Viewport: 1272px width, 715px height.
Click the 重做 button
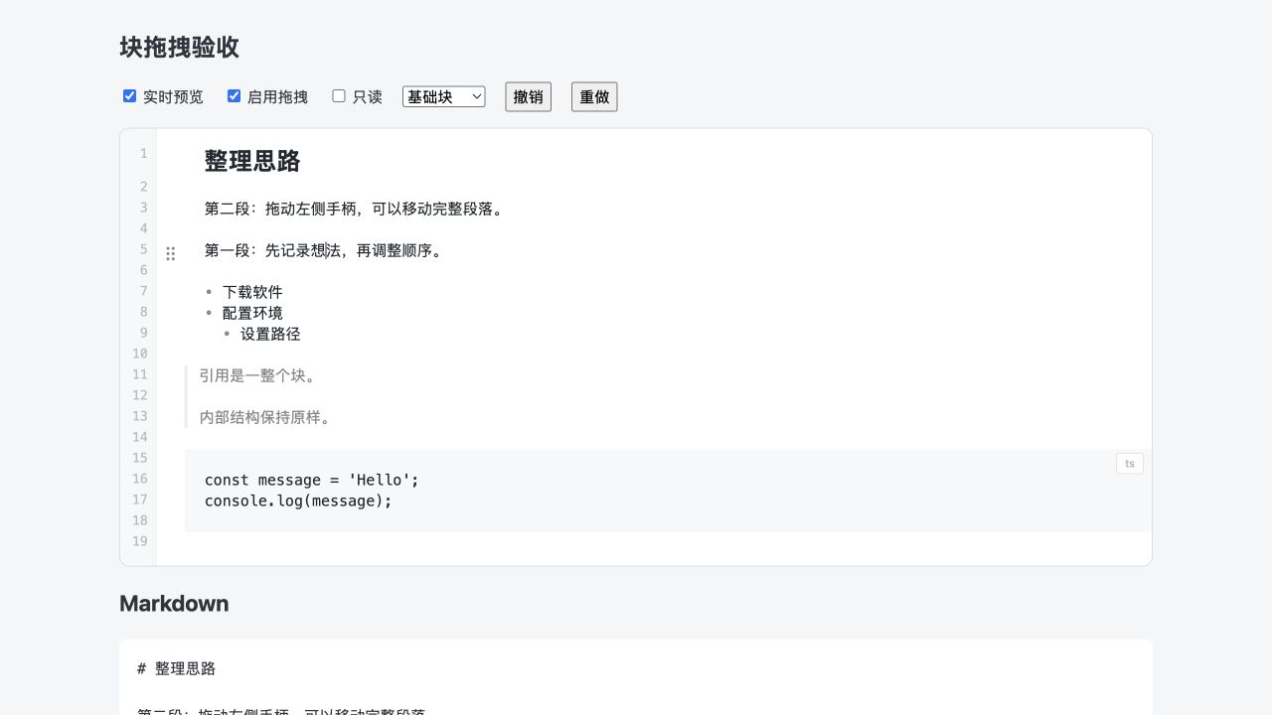594,96
